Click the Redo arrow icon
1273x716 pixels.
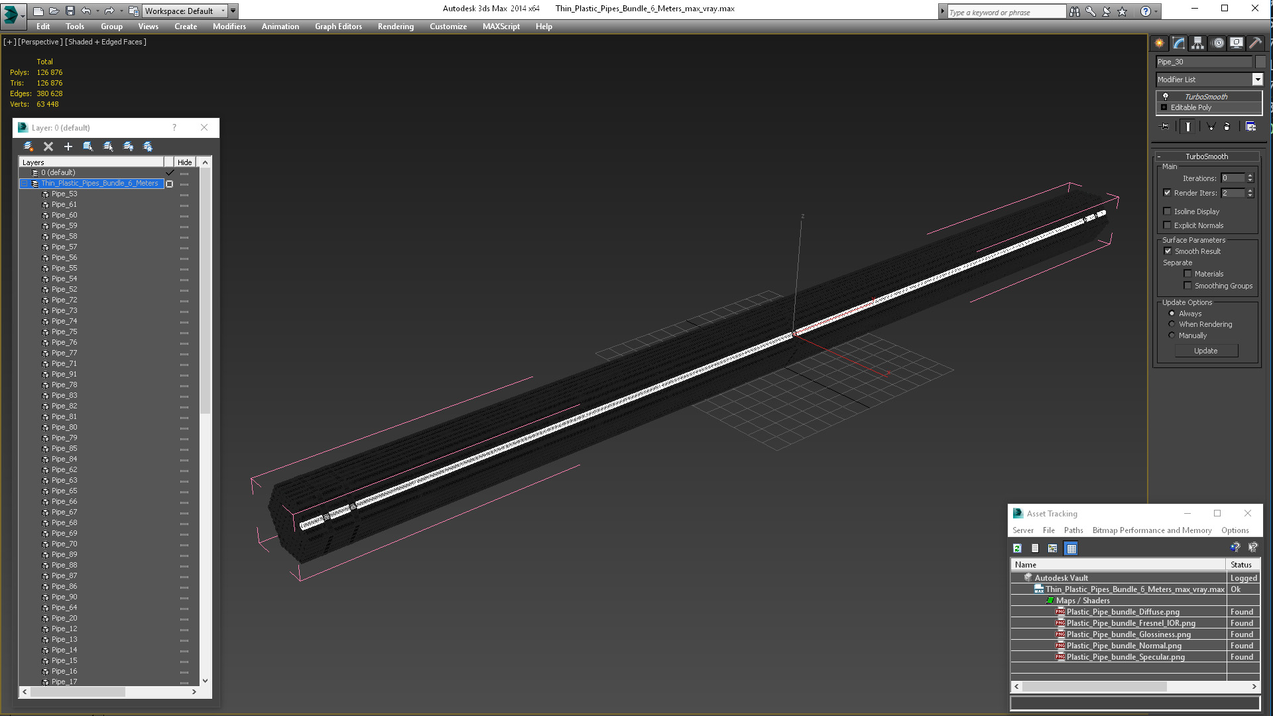click(x=109, y=11)
